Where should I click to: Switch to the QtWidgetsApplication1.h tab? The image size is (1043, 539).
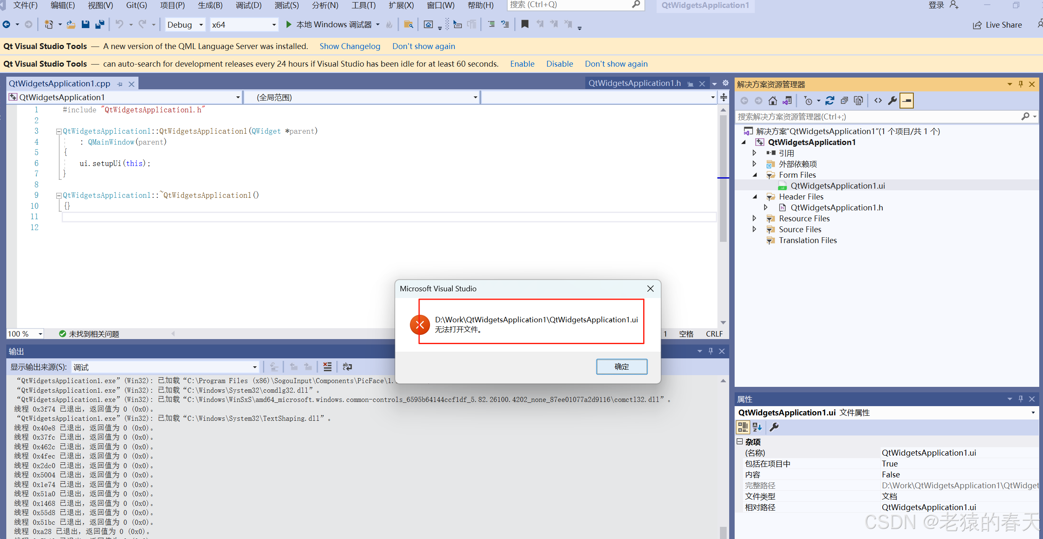(x=634, y=83)
